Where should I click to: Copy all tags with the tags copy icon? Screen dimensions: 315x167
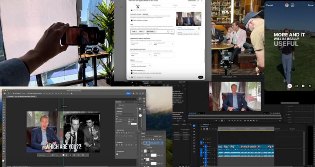point(168,32)
